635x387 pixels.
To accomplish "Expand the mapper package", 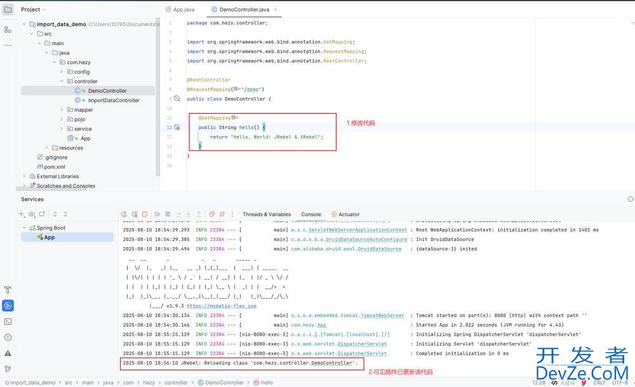I will coord(62,109).
